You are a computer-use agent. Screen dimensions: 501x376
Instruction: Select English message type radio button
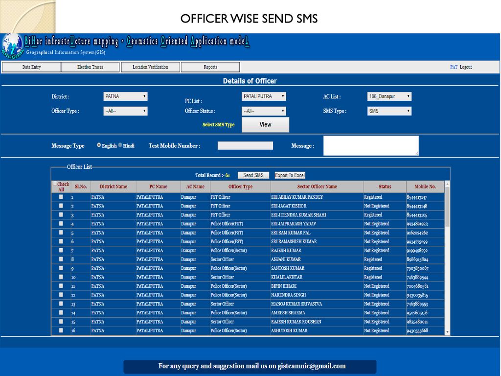(x=99, y=145)
